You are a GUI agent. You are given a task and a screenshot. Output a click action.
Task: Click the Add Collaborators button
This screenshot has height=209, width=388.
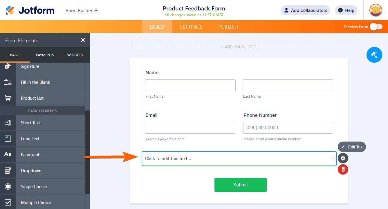[305, 10]
